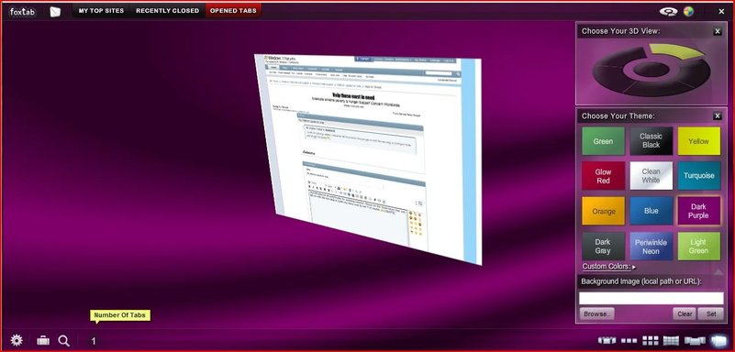Open the Recently Closed tab

click(167, 11)
